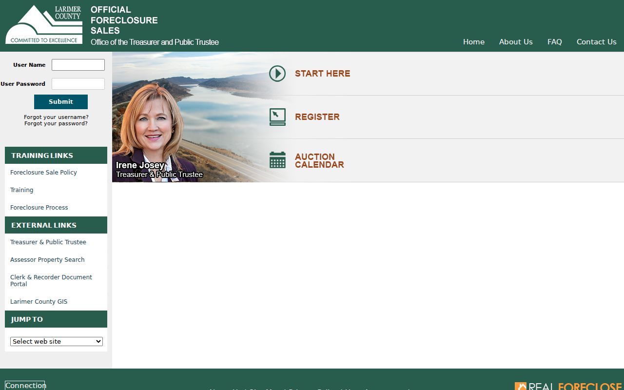Open the Select web site dropdown
Image resolution: width=624 pixels, height=390 pixels.
coord(57,341)
